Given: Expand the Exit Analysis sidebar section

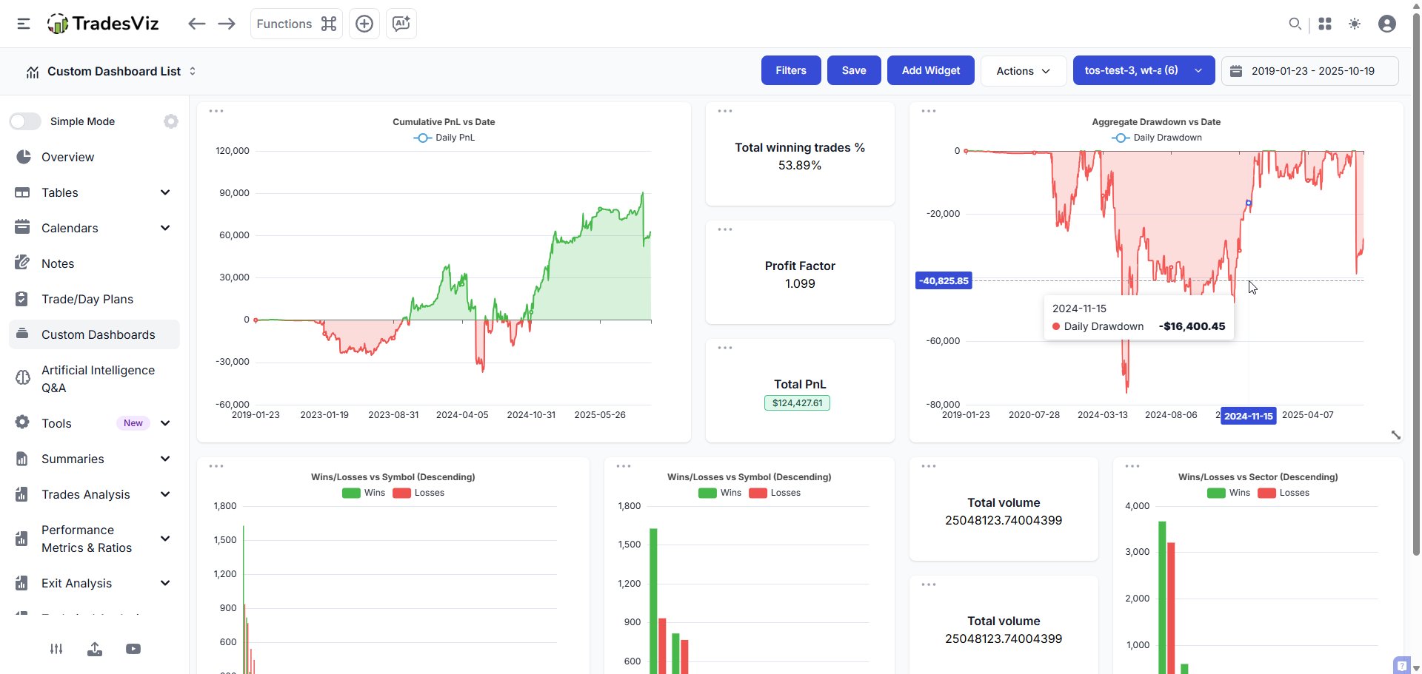Looking at the screenshot, I should (x=95, y=583).
